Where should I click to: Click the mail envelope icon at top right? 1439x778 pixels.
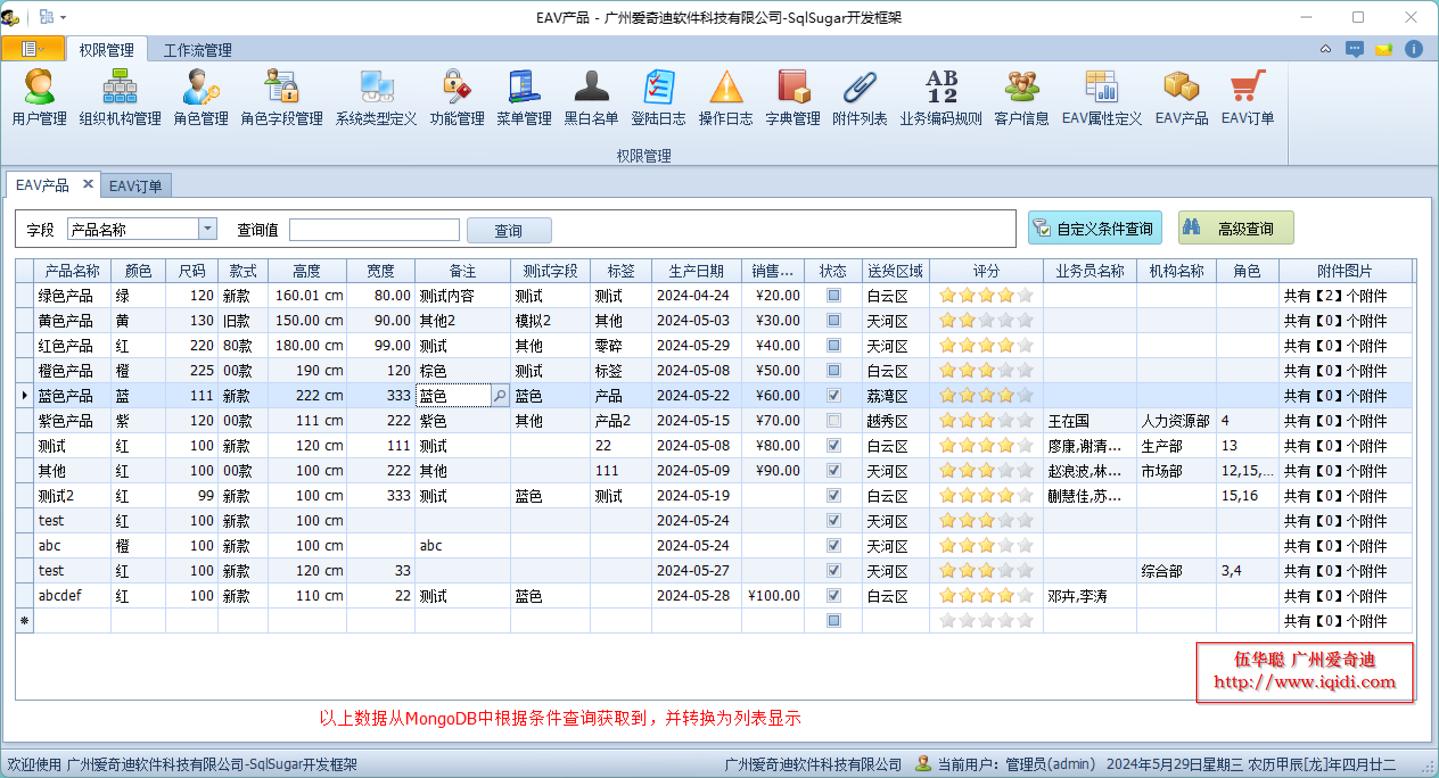pyautogui.click(x=1384, y=49)
